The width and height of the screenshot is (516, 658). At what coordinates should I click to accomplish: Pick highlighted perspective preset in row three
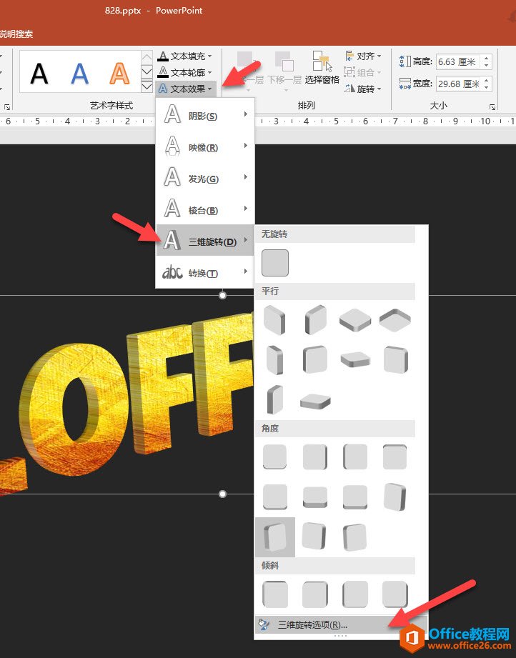point(275,537)
